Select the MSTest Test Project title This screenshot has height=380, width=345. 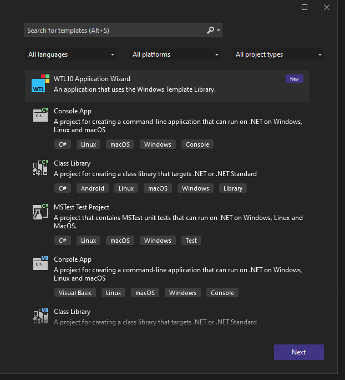coord(82,207)
